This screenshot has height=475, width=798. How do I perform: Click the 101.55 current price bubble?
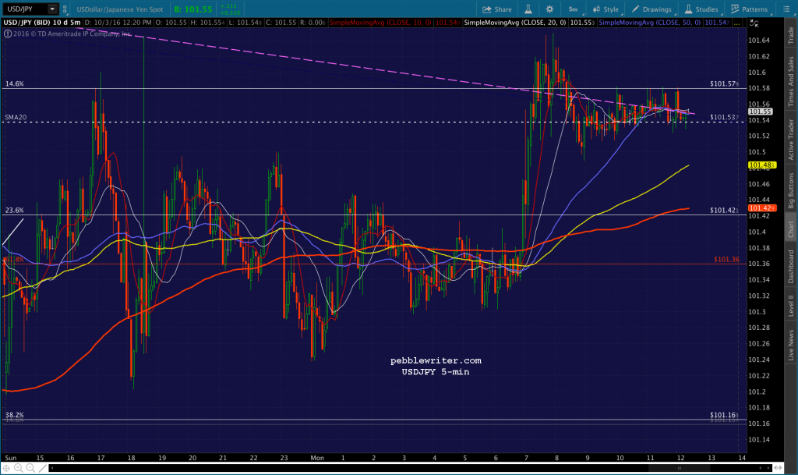[761, 112]
